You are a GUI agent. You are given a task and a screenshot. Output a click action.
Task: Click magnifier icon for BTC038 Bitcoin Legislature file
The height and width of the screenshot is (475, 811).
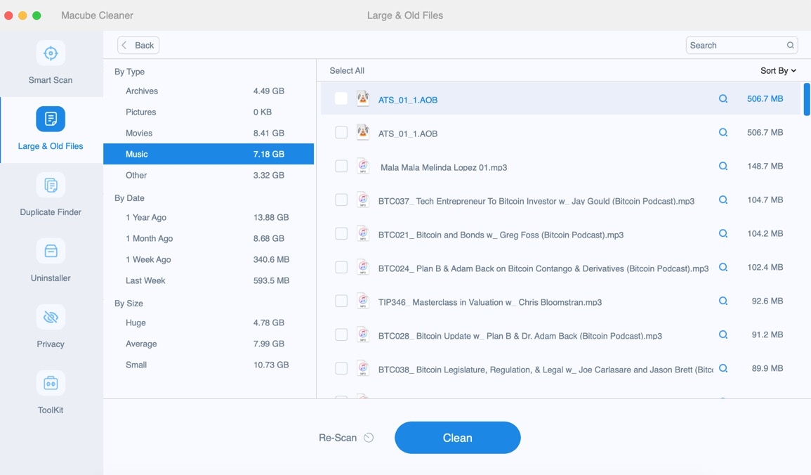point(723,368)
